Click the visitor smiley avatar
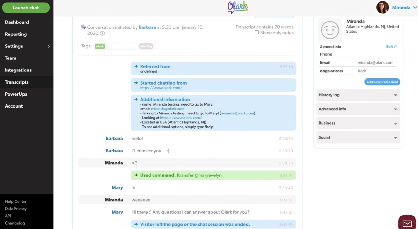 [x=330, y=30]
